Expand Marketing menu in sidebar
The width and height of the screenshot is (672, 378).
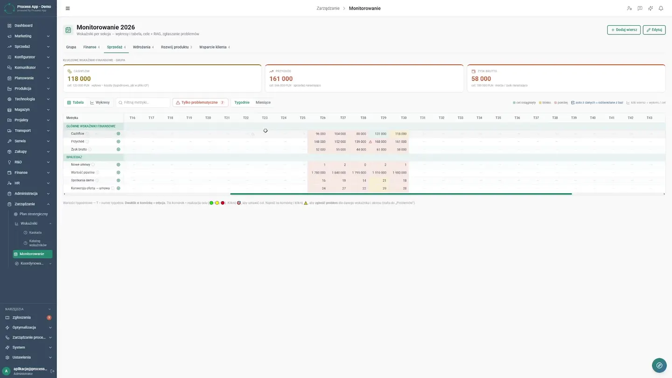coord(28,36)
